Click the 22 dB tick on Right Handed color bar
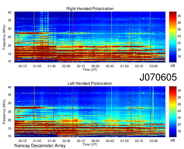 pyautogui.click(x=179, y=43)
